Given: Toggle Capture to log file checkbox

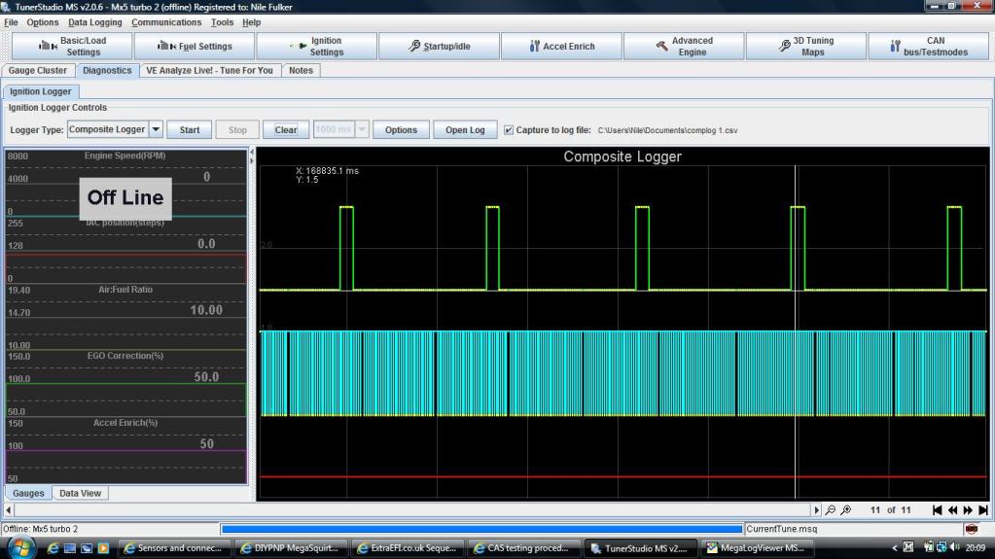Looking at the screenshot, I should click(x=507, y=129).
